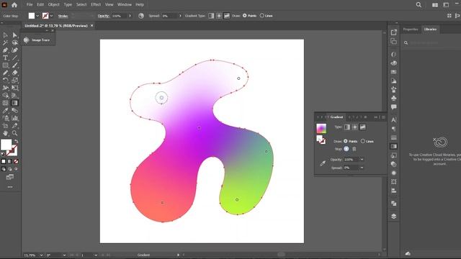
Task: Select Points radio in Gradient panel
Action: pos(346,141)
